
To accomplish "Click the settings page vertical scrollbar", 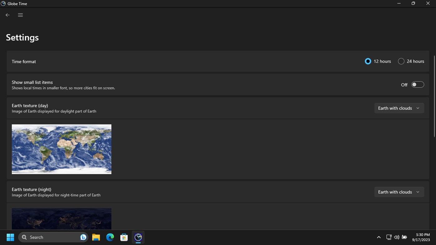I will [x=434, y=96].
